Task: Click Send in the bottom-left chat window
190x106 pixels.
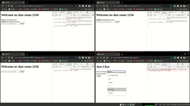Action: [22, 72]
